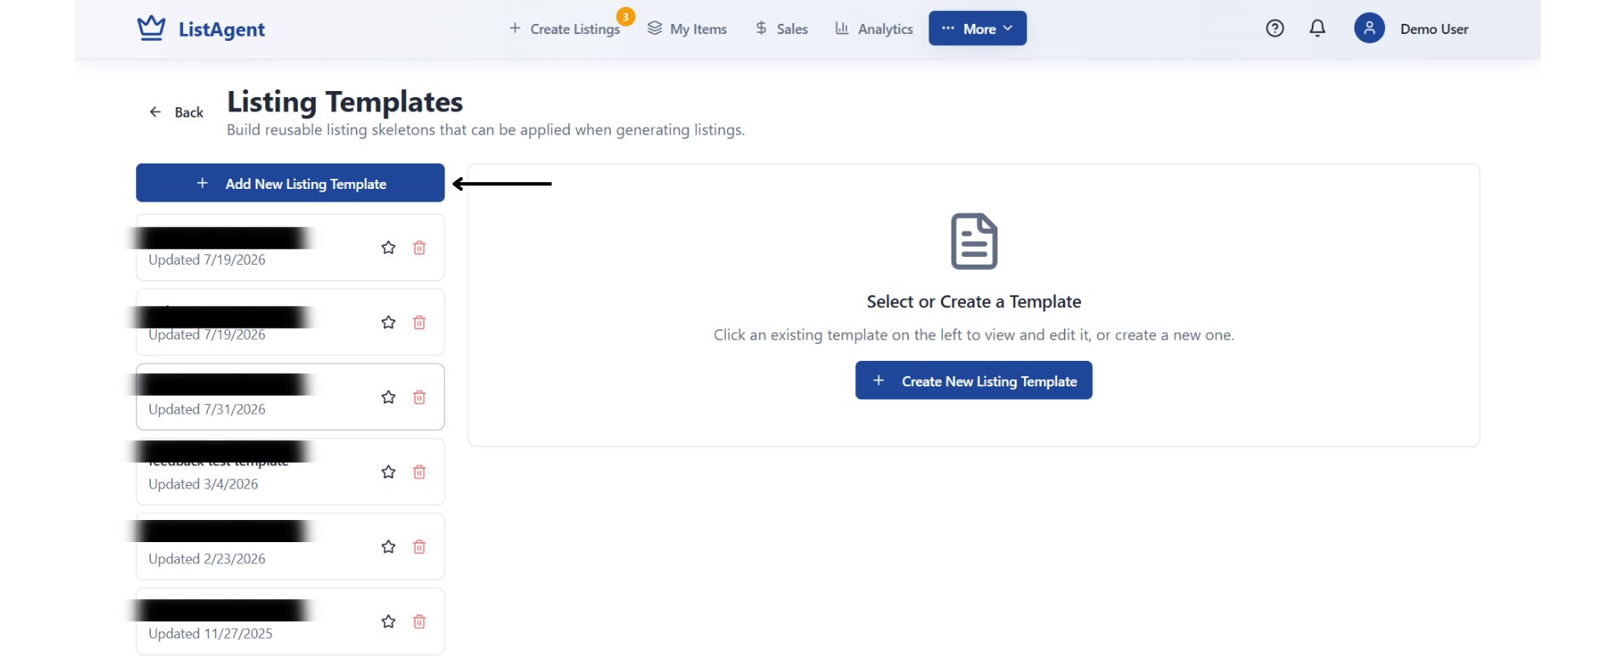Image resolution: width=1615 pixels, height=657 pixels.
Task: Open the help question mark icon
Action: [1274, 28]
